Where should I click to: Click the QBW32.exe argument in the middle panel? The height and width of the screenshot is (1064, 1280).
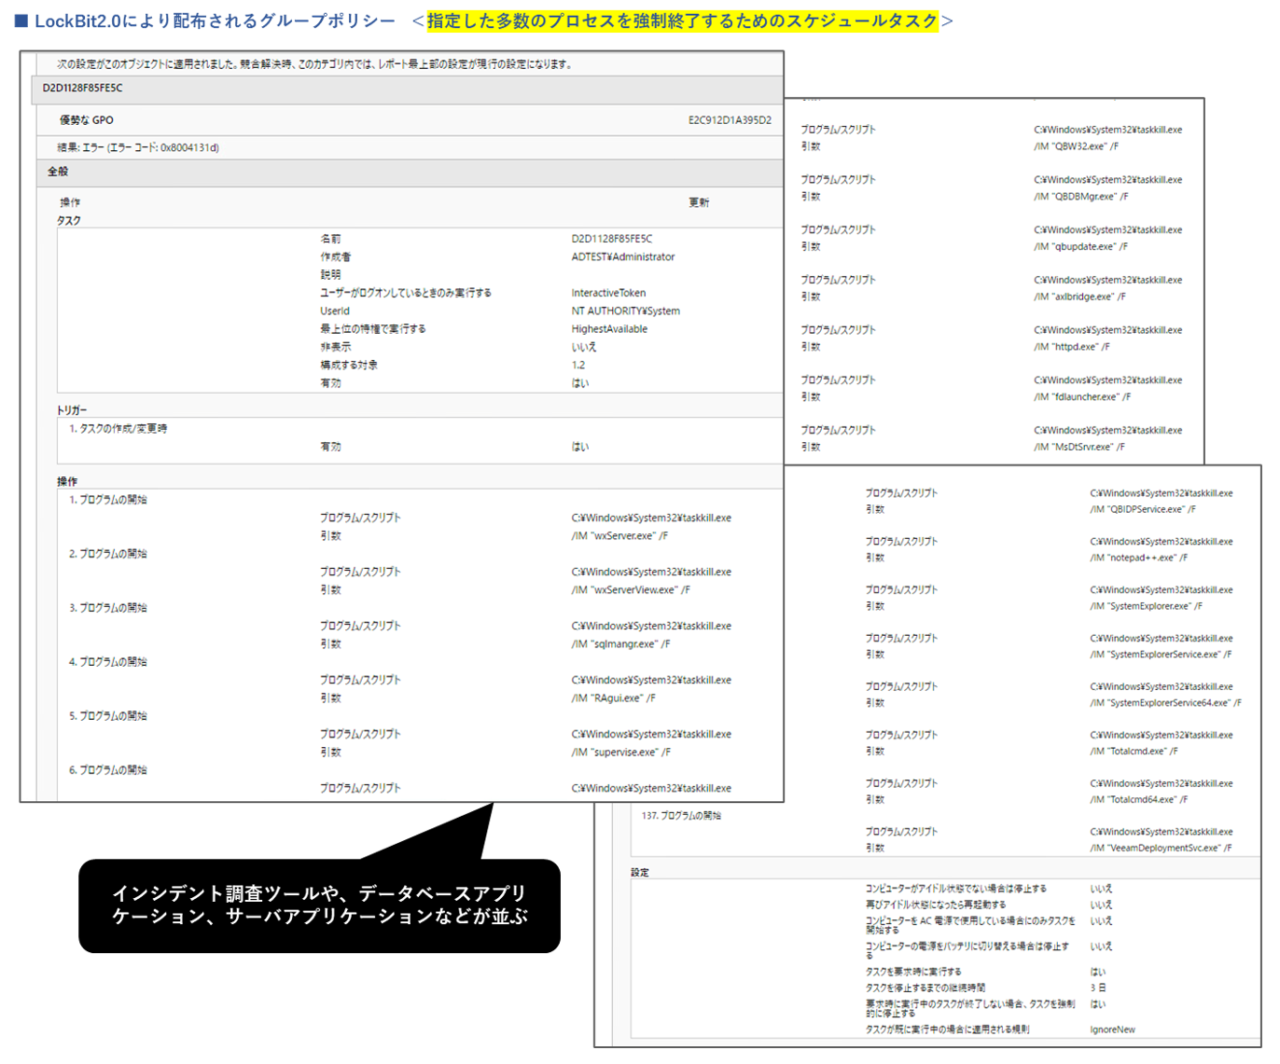click(x=1076, y=147)
